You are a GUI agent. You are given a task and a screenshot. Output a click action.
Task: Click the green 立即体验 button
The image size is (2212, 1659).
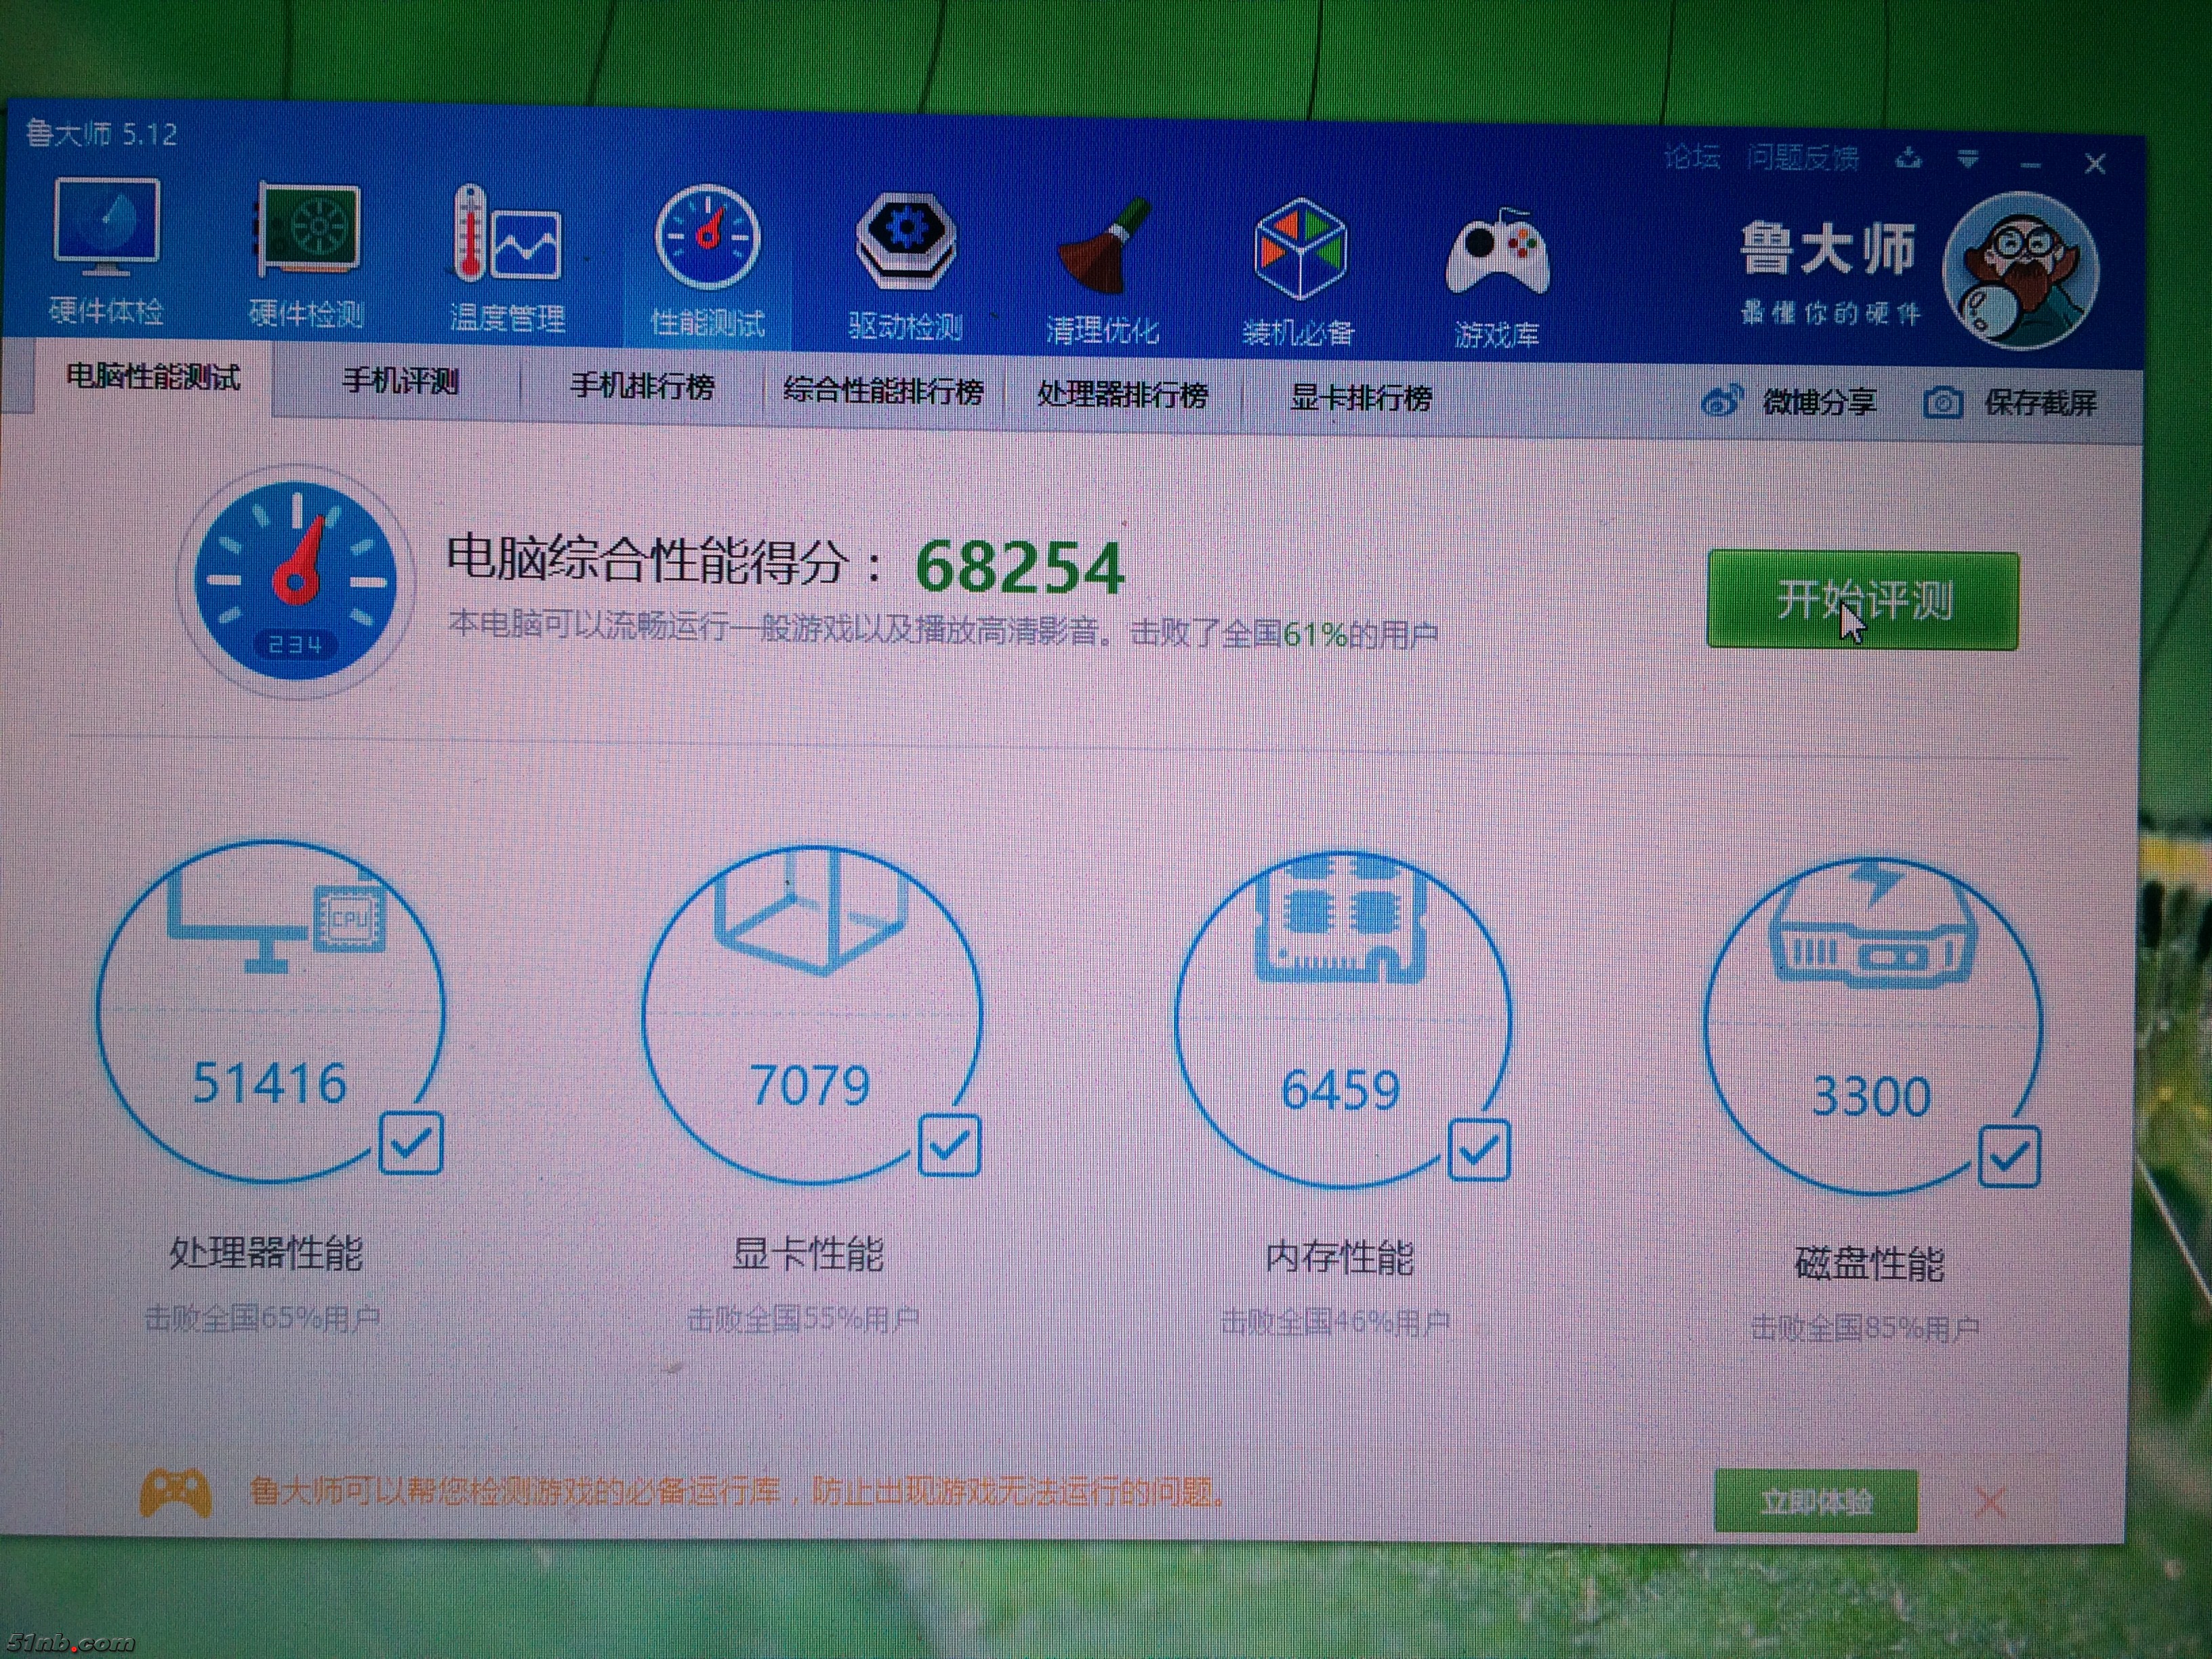(x=1816, y=1501)
